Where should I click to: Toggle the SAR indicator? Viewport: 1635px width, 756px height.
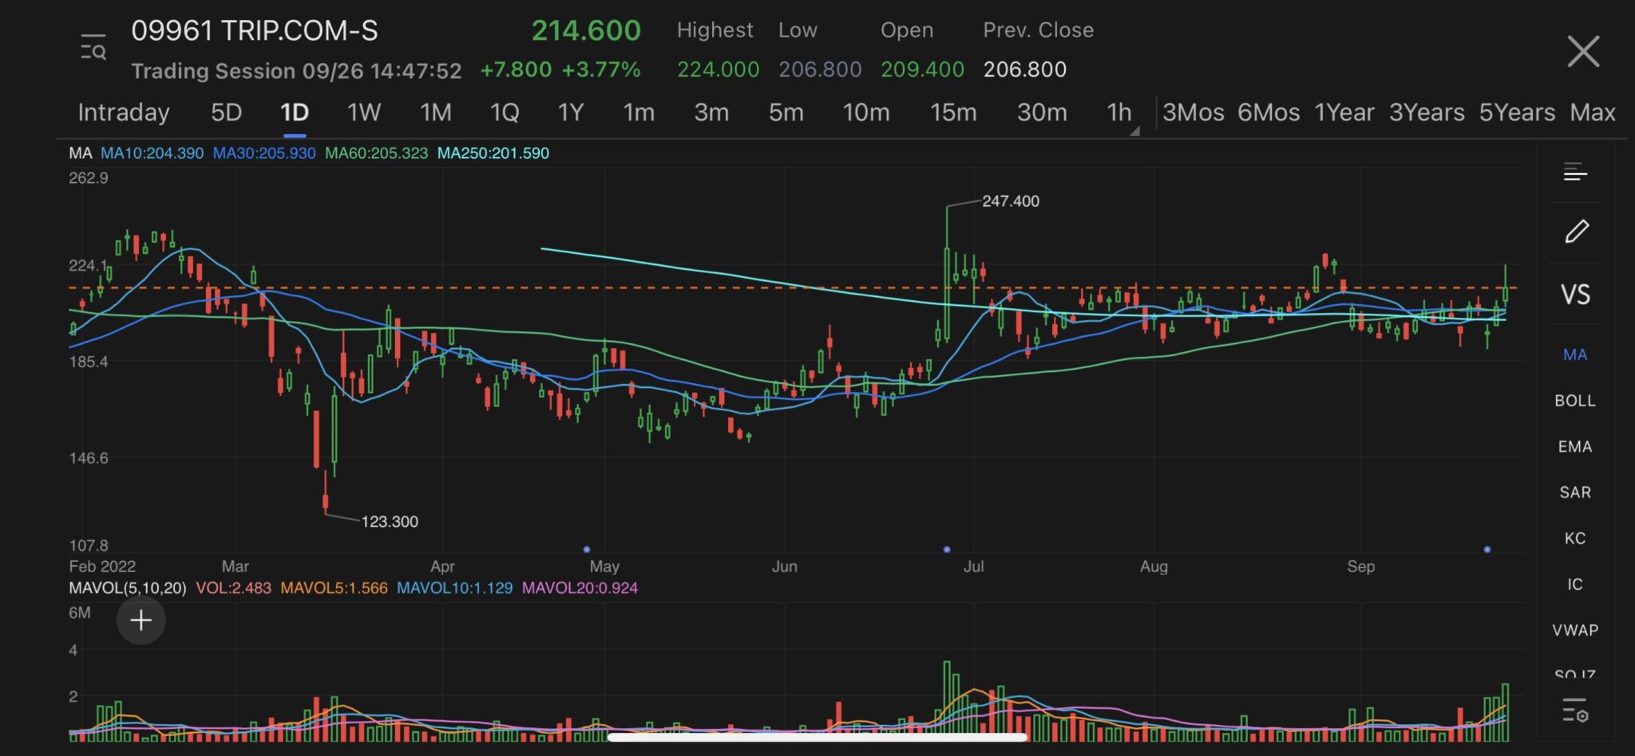tap(1575, 493)
